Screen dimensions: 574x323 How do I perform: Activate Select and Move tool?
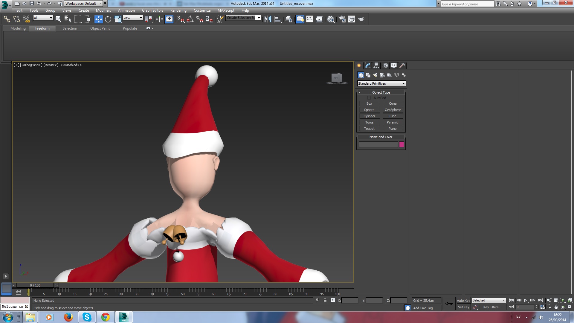(98, 19)
